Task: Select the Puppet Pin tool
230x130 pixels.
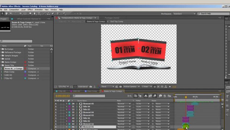Action: pos(64,13)
